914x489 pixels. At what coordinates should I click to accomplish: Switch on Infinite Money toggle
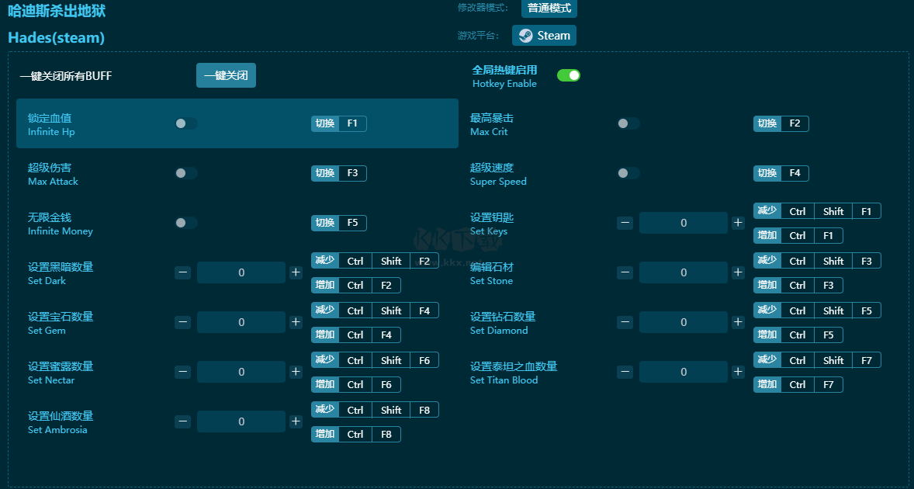185,223
